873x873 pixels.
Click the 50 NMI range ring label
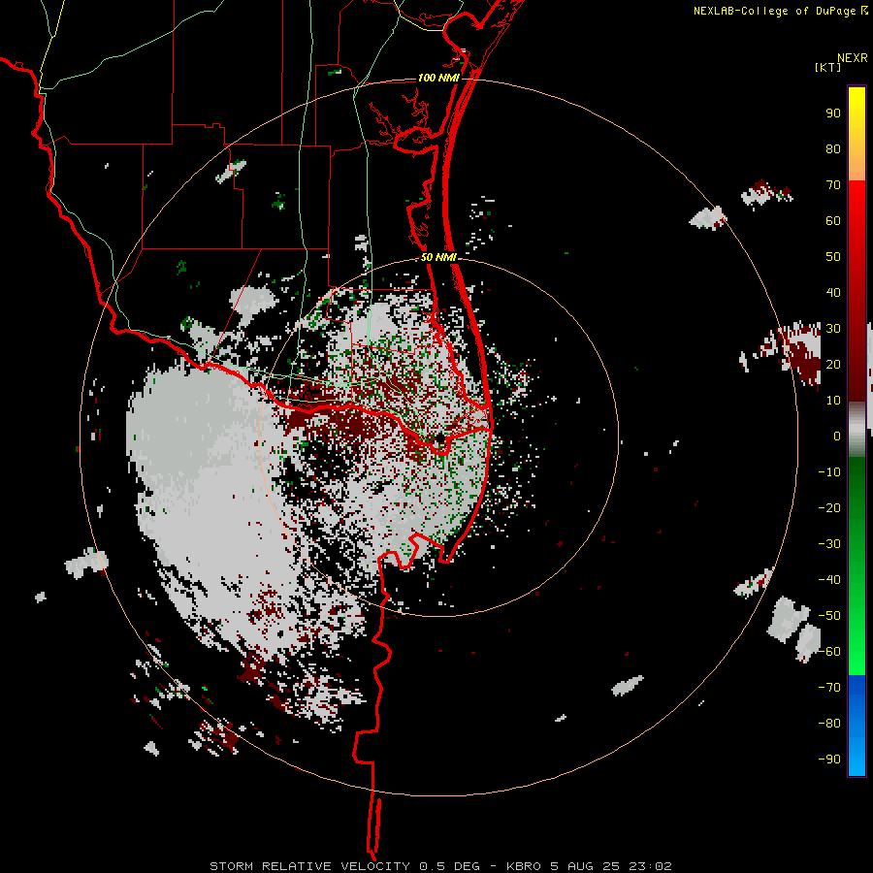coord(438,257)
